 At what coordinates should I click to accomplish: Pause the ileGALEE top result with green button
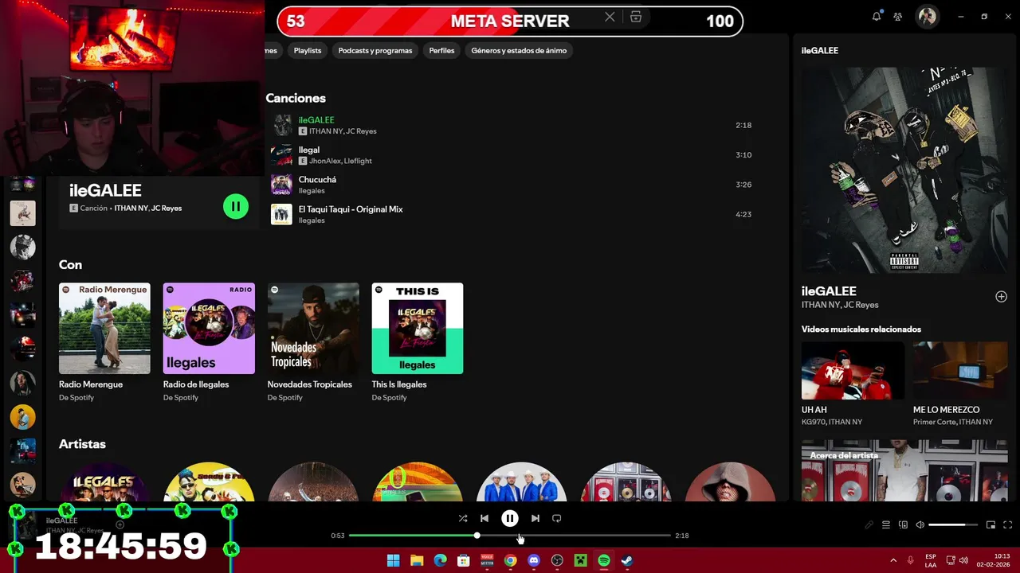(x=236, y=207)
